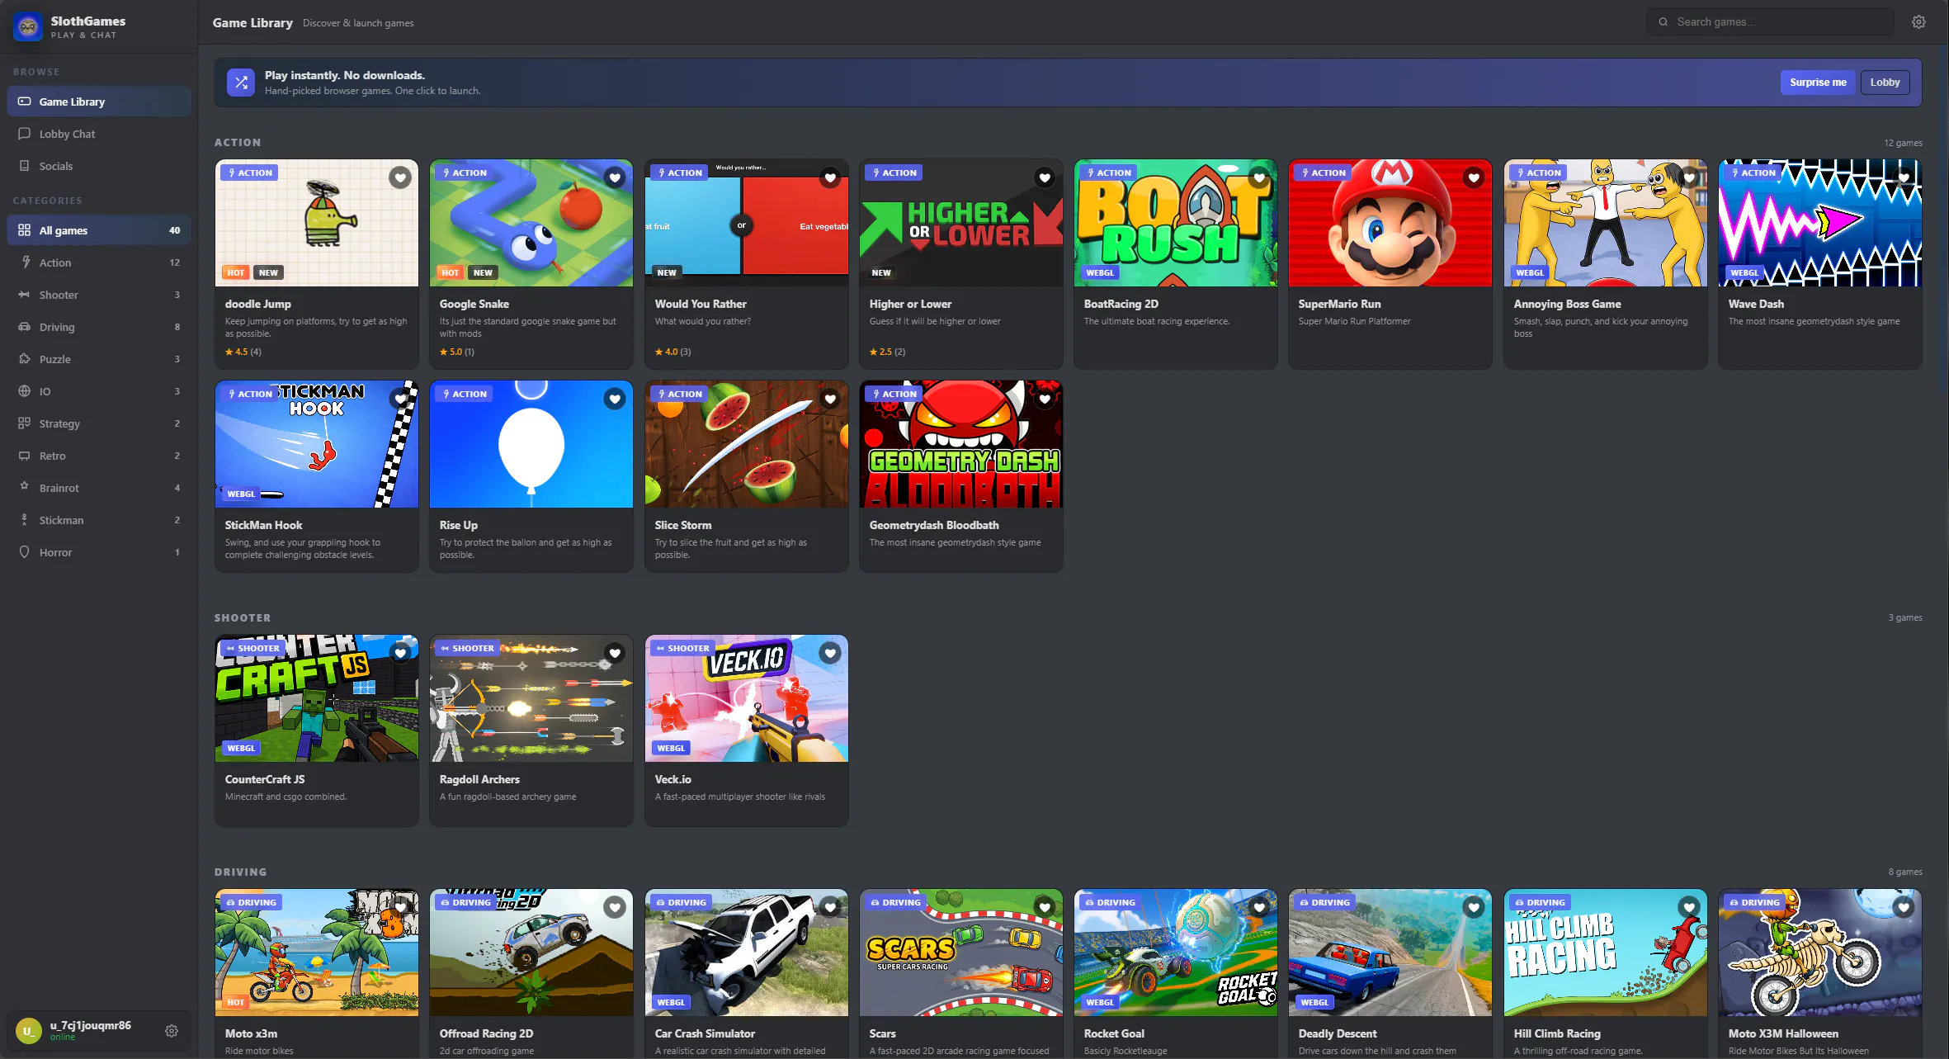Filter by Action category

pyautogui.click(x=99, y=262)
